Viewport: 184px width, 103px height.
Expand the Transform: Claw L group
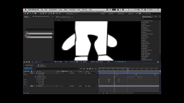[x=35, y=76]
